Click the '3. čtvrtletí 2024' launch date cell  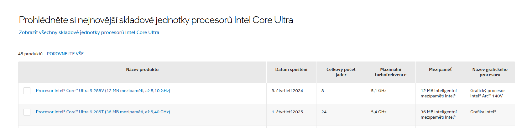point(287,91)
